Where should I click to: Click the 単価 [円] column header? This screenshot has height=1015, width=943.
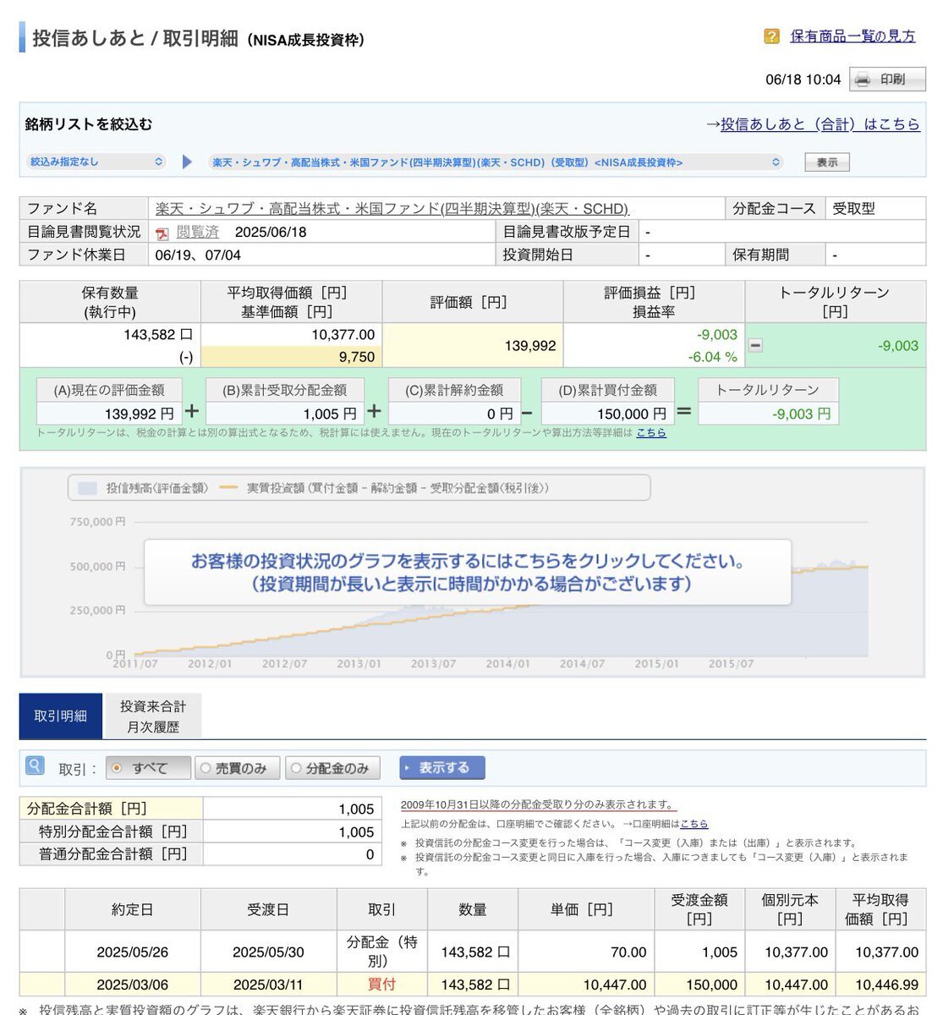(584, 909)
